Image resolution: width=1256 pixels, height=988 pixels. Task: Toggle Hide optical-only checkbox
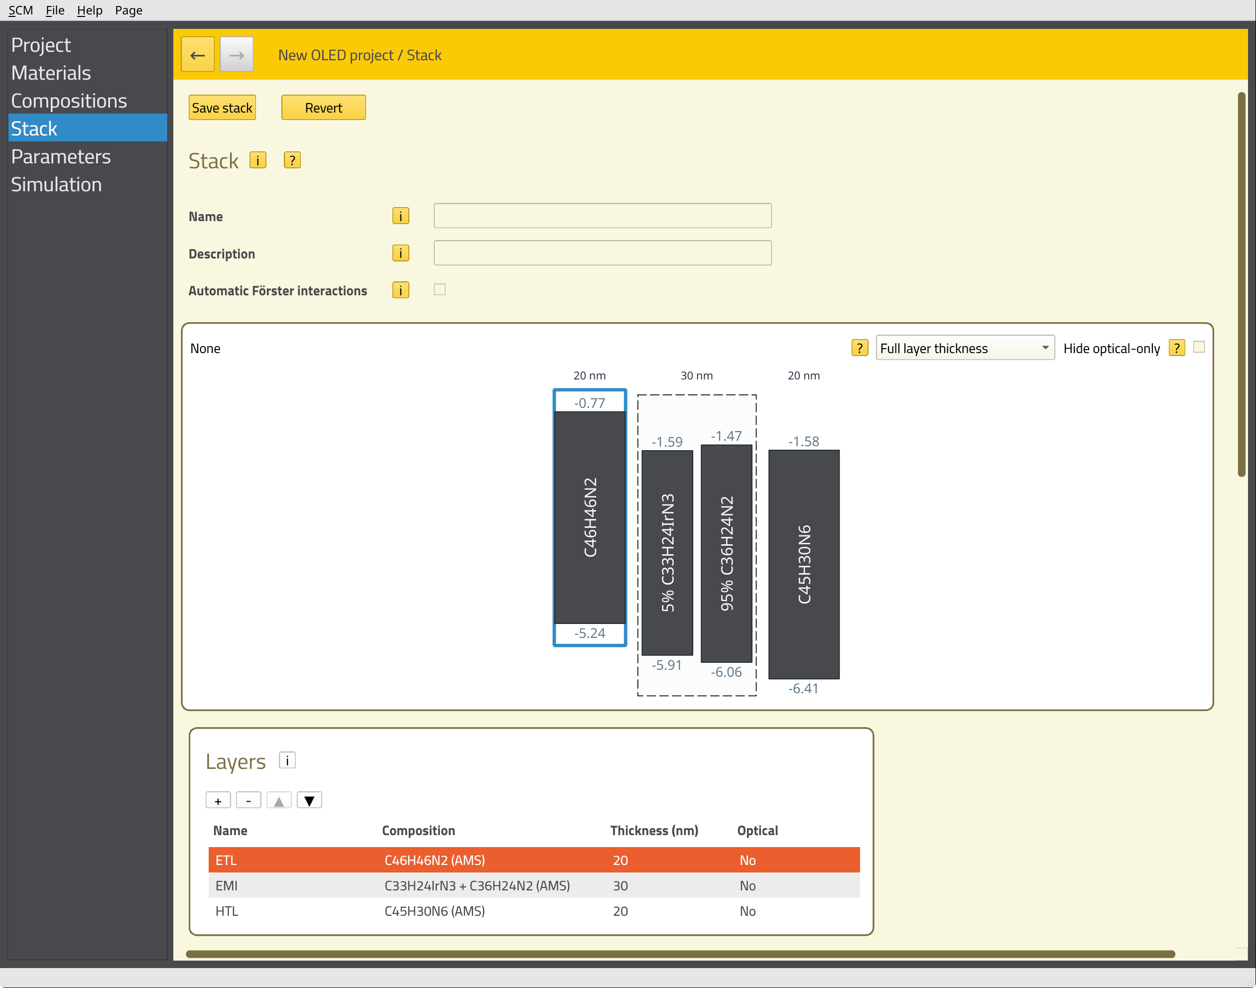click(x=1199, y=347)
